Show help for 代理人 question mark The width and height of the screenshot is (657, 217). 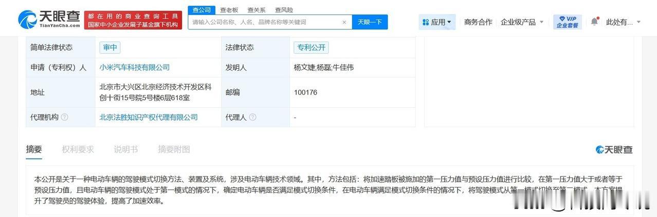[x=252, y=117]
